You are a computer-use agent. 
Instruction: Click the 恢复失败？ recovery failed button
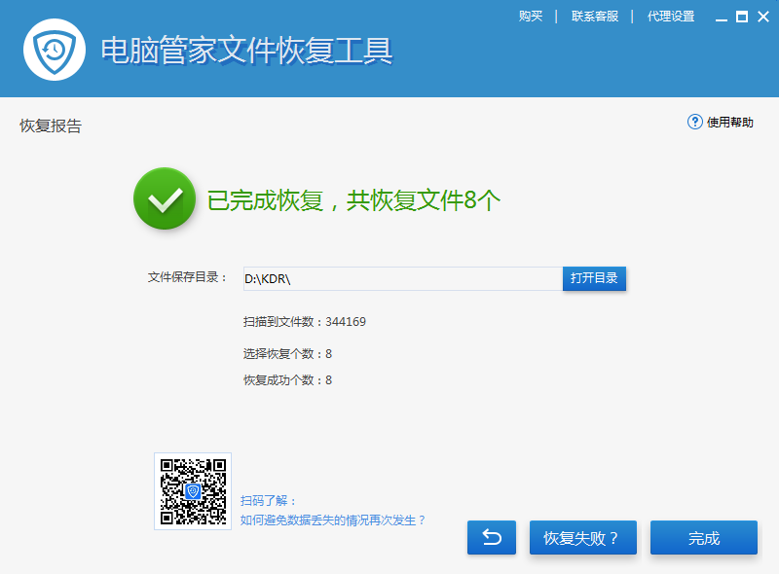[582, 537]
